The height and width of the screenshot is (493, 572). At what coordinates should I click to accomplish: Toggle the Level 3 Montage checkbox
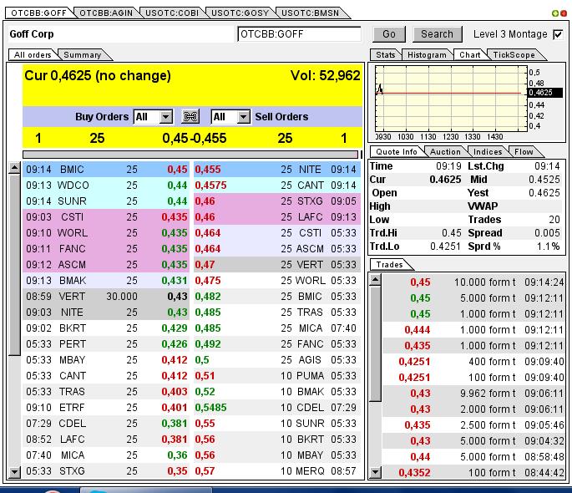pos(558,34)
